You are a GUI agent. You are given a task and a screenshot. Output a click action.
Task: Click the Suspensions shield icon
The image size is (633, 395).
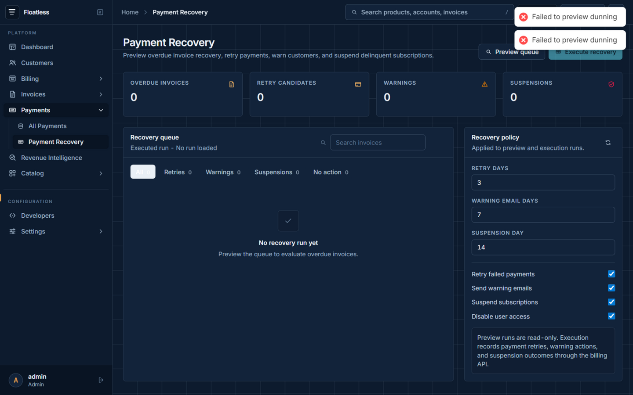(x=611, y=84)
